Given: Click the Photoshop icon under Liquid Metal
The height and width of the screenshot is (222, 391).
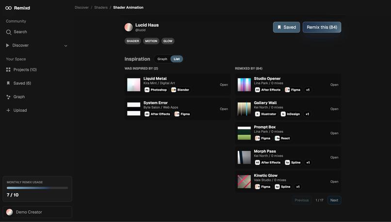Looking at the screenshot, I should pos(147,90).
